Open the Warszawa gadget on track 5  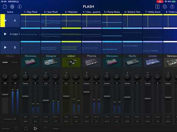pyautogui.click(x=112, y=62)
